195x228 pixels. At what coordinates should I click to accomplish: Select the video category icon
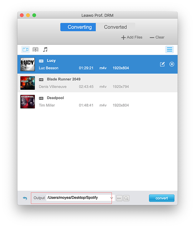click(26, 49)
